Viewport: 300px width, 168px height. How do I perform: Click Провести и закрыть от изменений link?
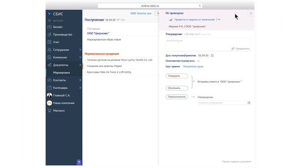point(195,20)
